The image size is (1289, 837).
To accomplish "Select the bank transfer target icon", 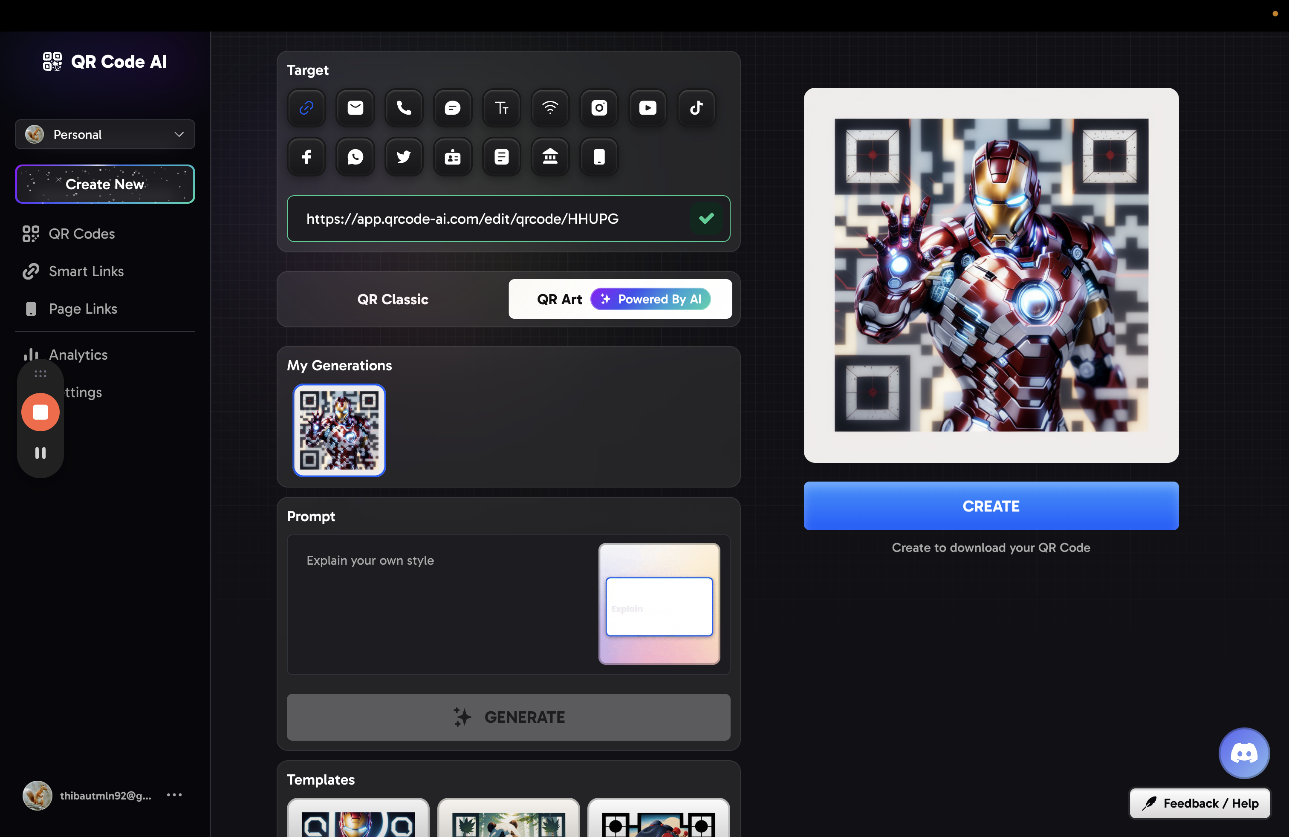I will (x=550, y=157).
